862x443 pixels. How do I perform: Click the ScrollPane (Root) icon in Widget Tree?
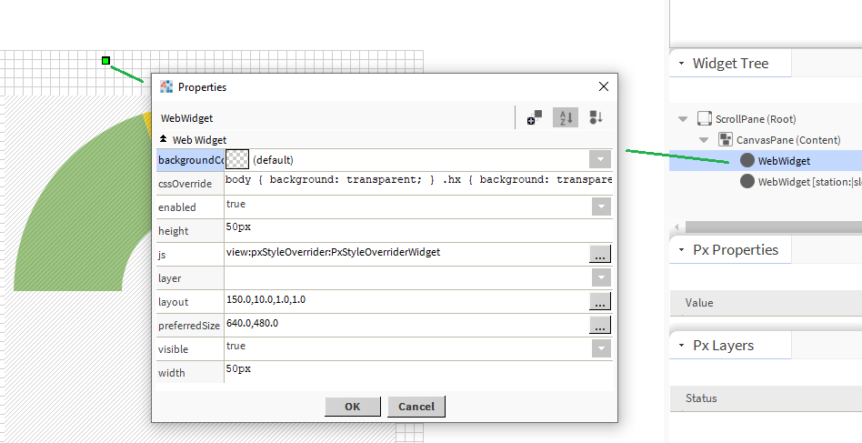705,119
